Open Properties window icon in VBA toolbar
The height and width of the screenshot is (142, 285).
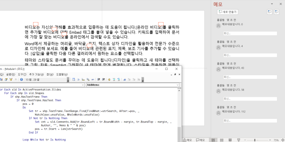point(6,79)
